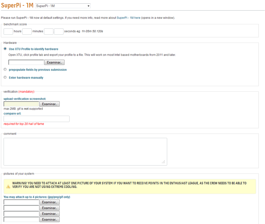Click Examinar for the second system picture
265x224 pixels.
coord(50,208)
